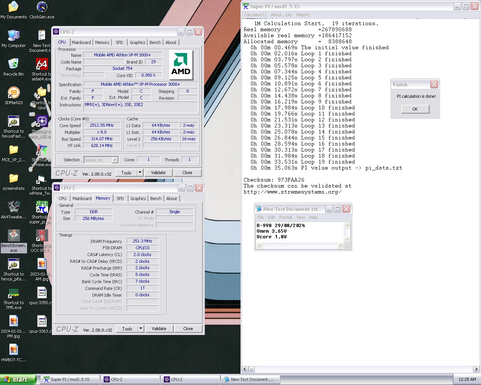This screenshot has height=385, width=481.
Task: Launch the super_pi_mod shortcut icon
Action: click(x=42, y=212)
